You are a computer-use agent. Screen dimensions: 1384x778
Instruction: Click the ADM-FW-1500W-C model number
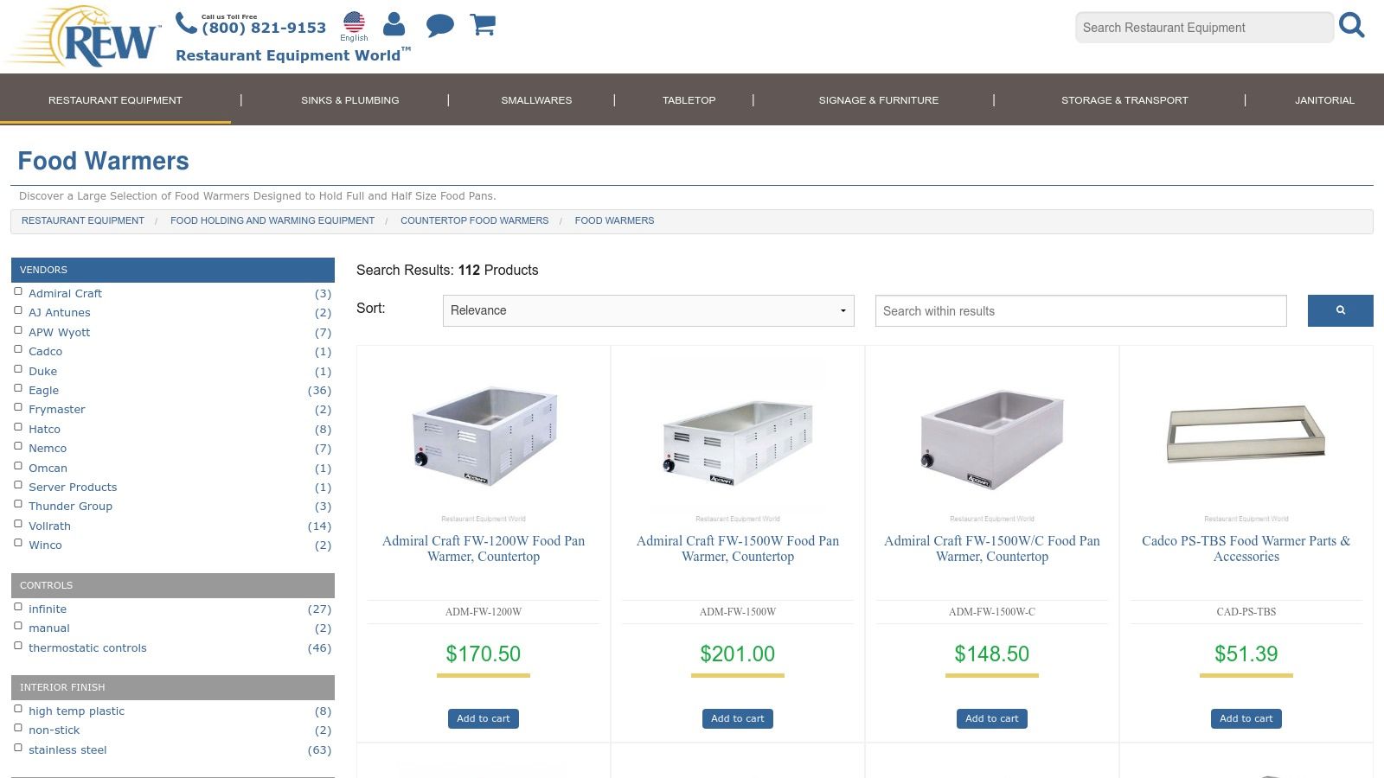(992, 612)
